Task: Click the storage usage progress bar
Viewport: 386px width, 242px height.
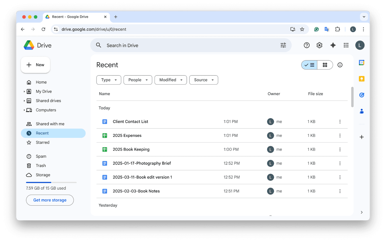Action: point(51,182)
